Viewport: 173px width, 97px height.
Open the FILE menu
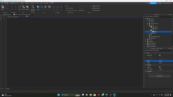coord(2,3)
